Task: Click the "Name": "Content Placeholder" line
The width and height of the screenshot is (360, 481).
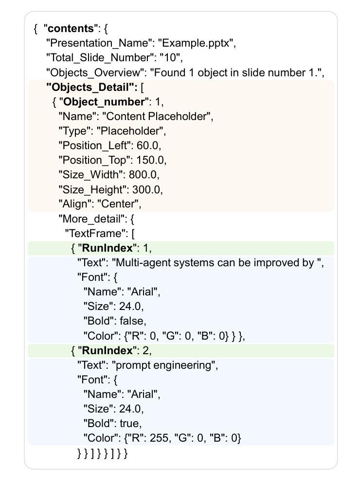Action: pyautogui.click(x=136, y=117)
